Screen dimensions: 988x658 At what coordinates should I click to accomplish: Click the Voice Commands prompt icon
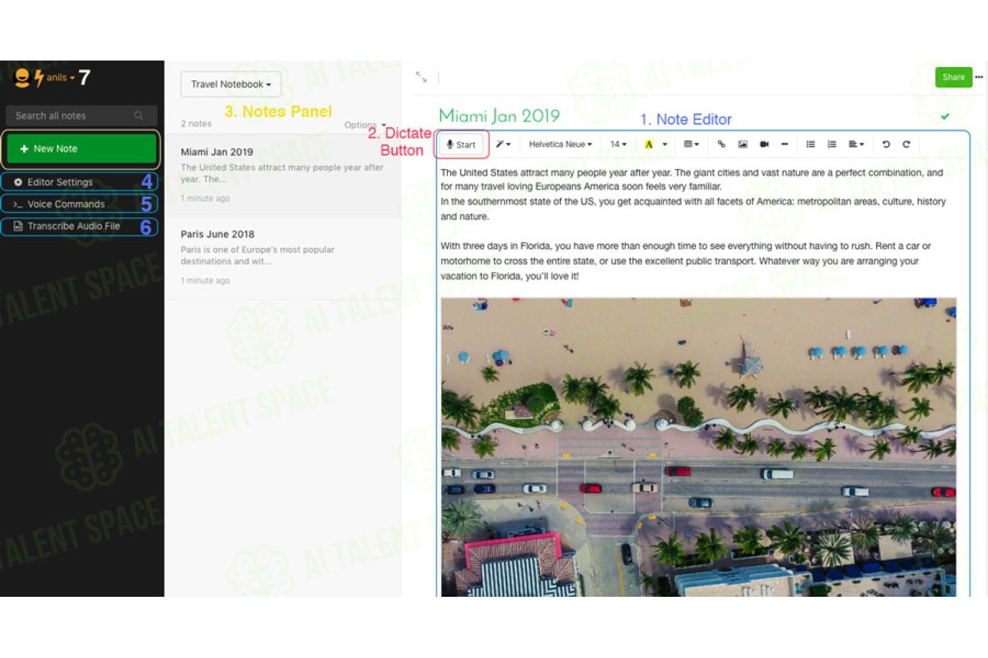(x=18, y=205)
